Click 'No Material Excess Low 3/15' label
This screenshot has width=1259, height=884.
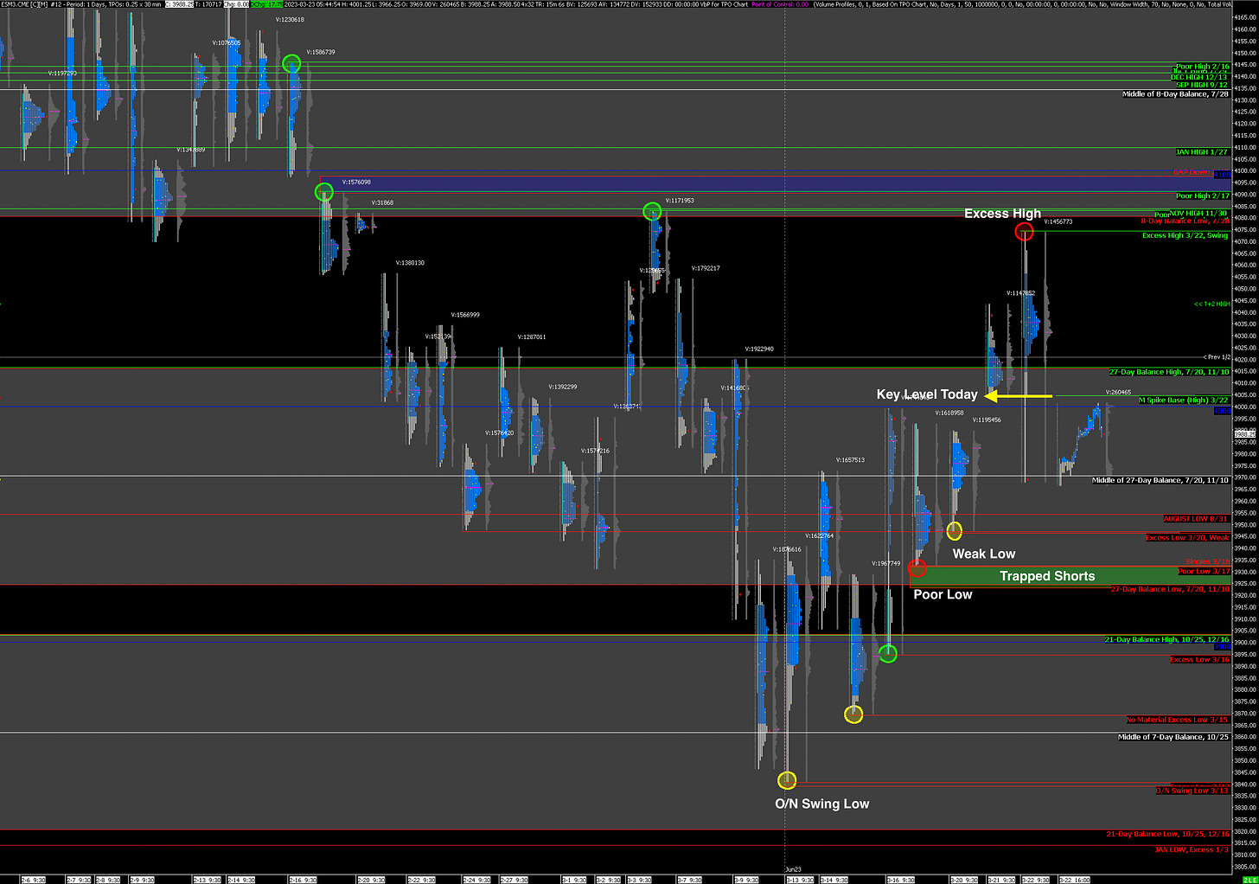(1177, 720)
